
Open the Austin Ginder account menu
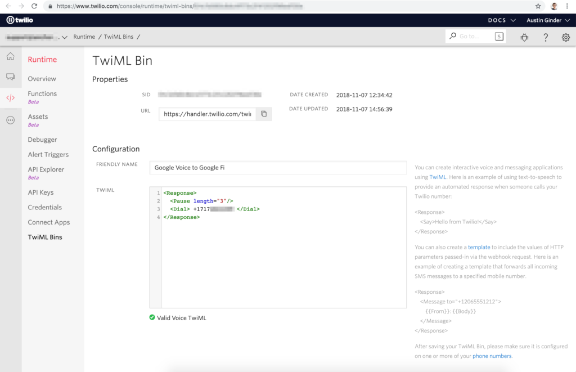tap(548, 20)
